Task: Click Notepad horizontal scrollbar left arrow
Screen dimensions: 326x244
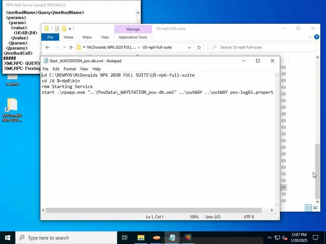Action: coord(43,210)
